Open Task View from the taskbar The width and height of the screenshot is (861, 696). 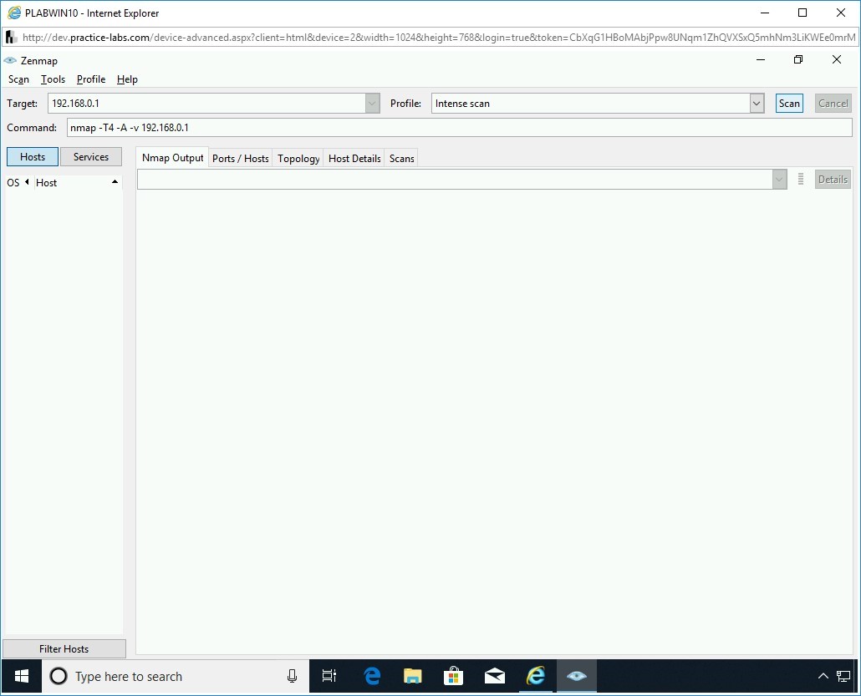coord(329,676)
